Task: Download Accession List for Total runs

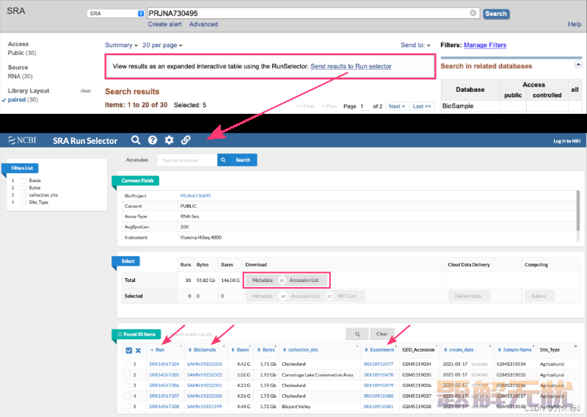Action: point(304,280)
